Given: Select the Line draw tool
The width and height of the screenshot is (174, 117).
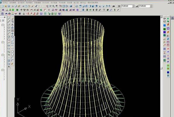Looking at the screenshot, I should click(9, 18).
